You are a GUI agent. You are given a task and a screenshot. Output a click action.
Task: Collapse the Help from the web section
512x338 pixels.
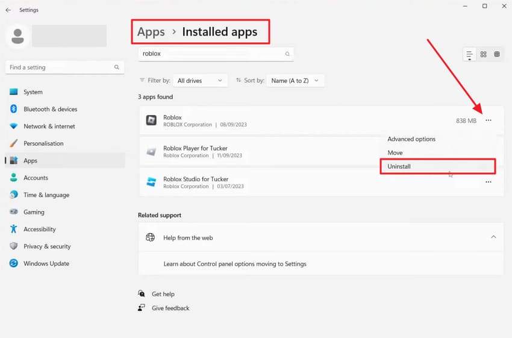pyautogui.click(x=493, y=237)
